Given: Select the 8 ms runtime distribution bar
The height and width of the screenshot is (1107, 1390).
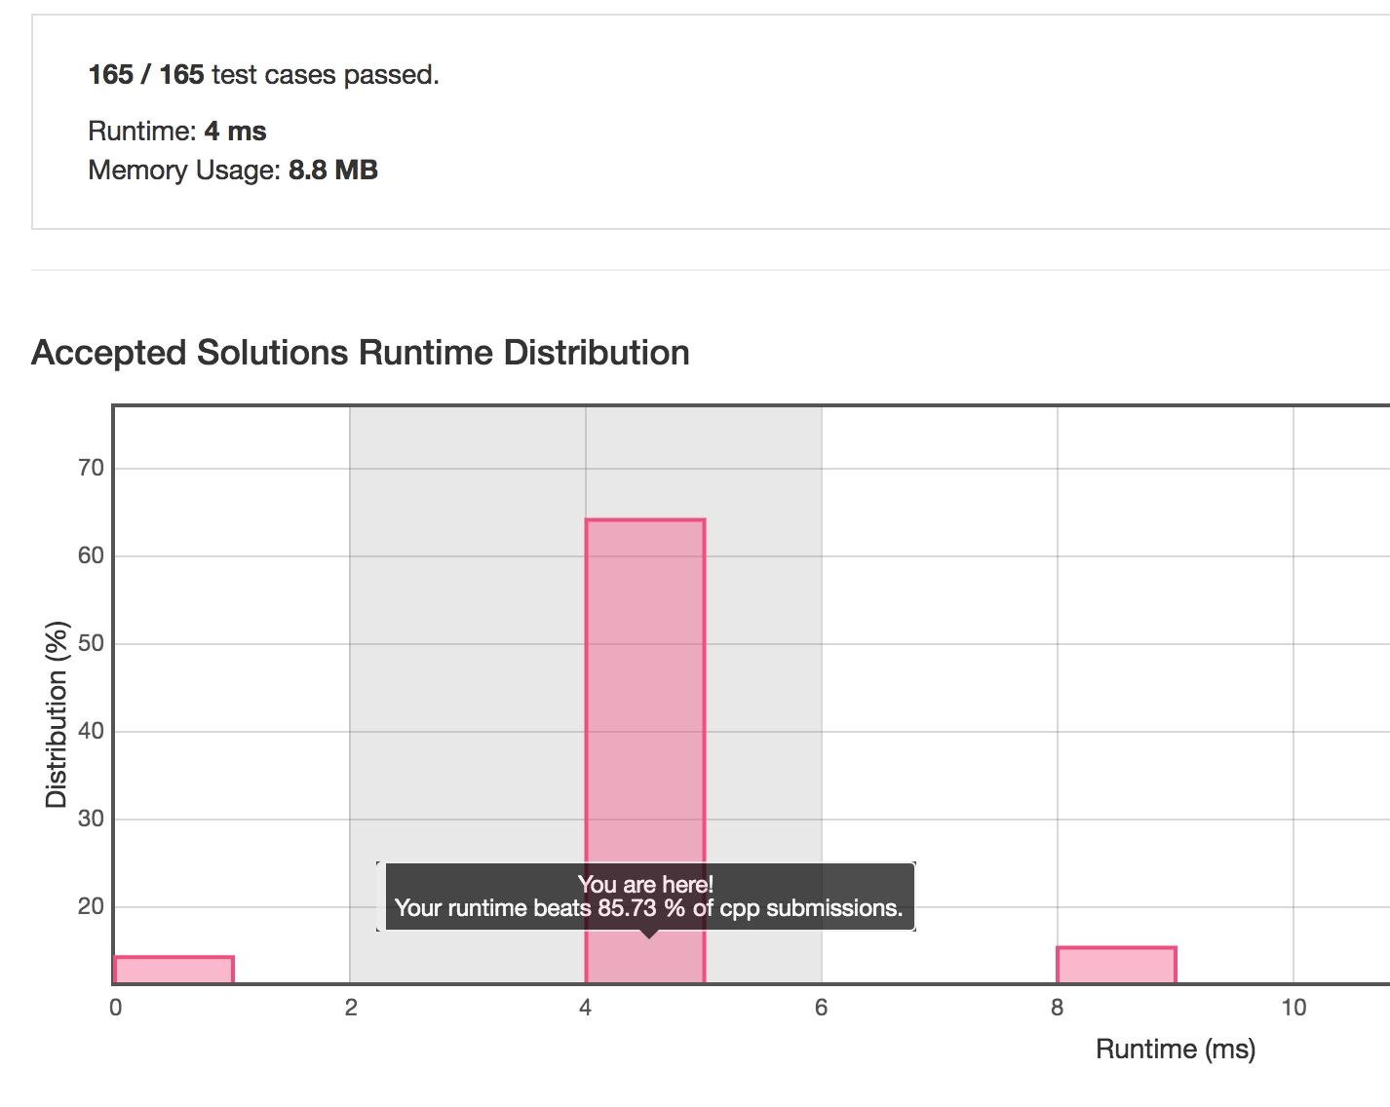Looking at the screenshot, I should pyautogui.click(x=1116, y=965).
